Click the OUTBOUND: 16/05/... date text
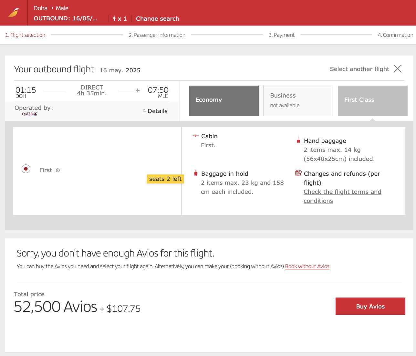This screenshot has height=356, width=416. [65, 18]
